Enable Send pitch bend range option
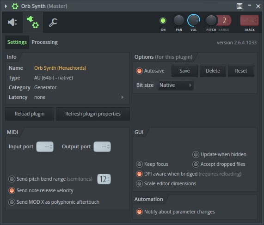Screen dimensions: 264x225 (12, 179)
